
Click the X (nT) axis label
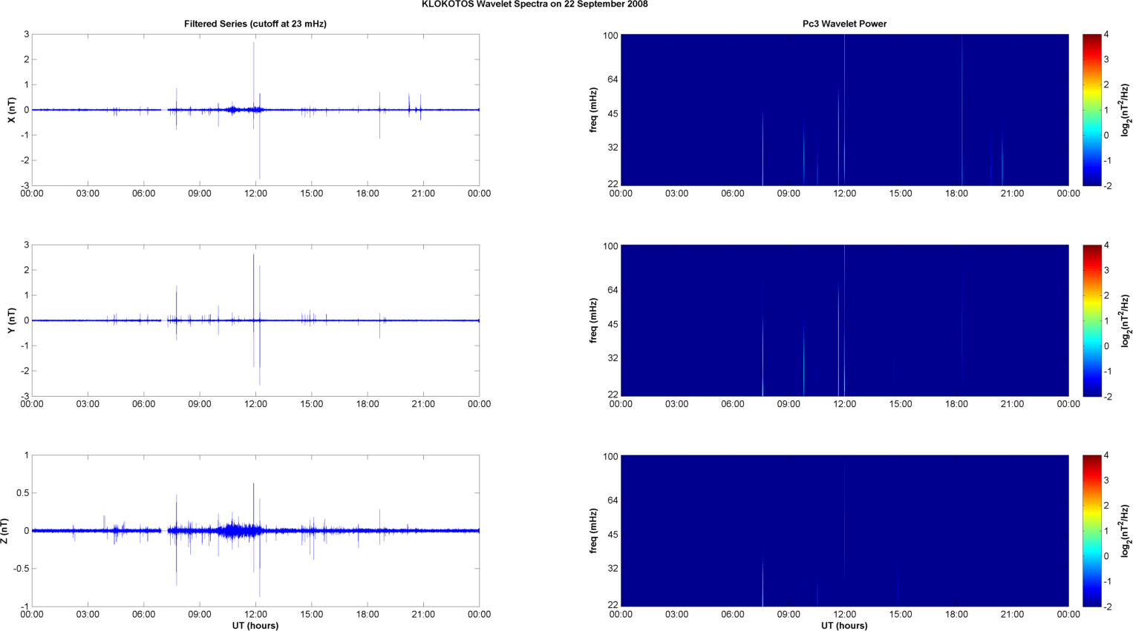[x=11, y=110]
